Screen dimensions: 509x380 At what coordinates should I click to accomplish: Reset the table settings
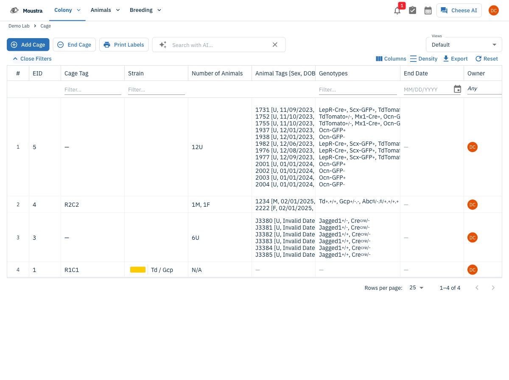point(487,59)
